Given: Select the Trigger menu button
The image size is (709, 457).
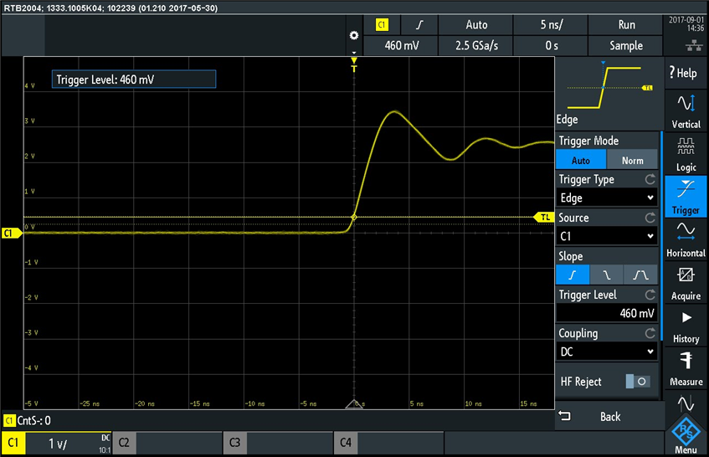Looking at the screenshot, I should point(686,197).
